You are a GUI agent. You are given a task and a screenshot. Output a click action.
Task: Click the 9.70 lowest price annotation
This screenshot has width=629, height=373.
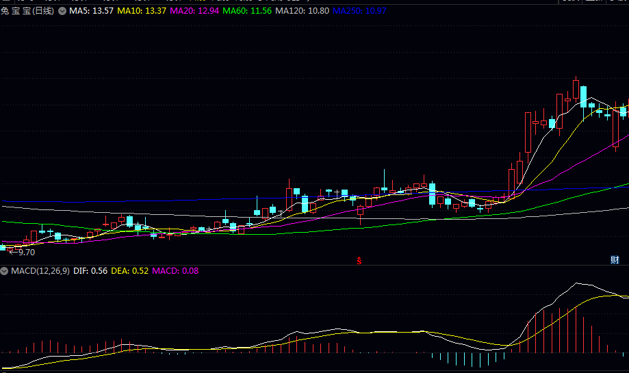(26, 252)
